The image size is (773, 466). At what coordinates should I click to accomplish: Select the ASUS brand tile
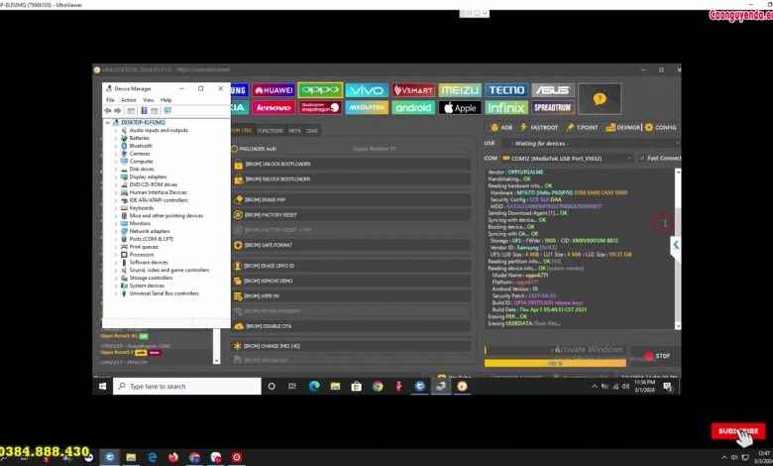pyautogui.click(x=553, y=90)
